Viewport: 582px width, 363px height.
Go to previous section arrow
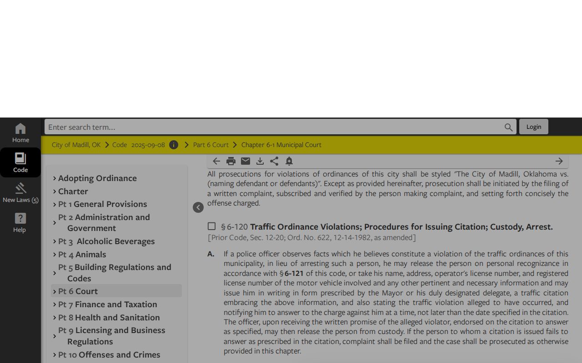point(216,161)
